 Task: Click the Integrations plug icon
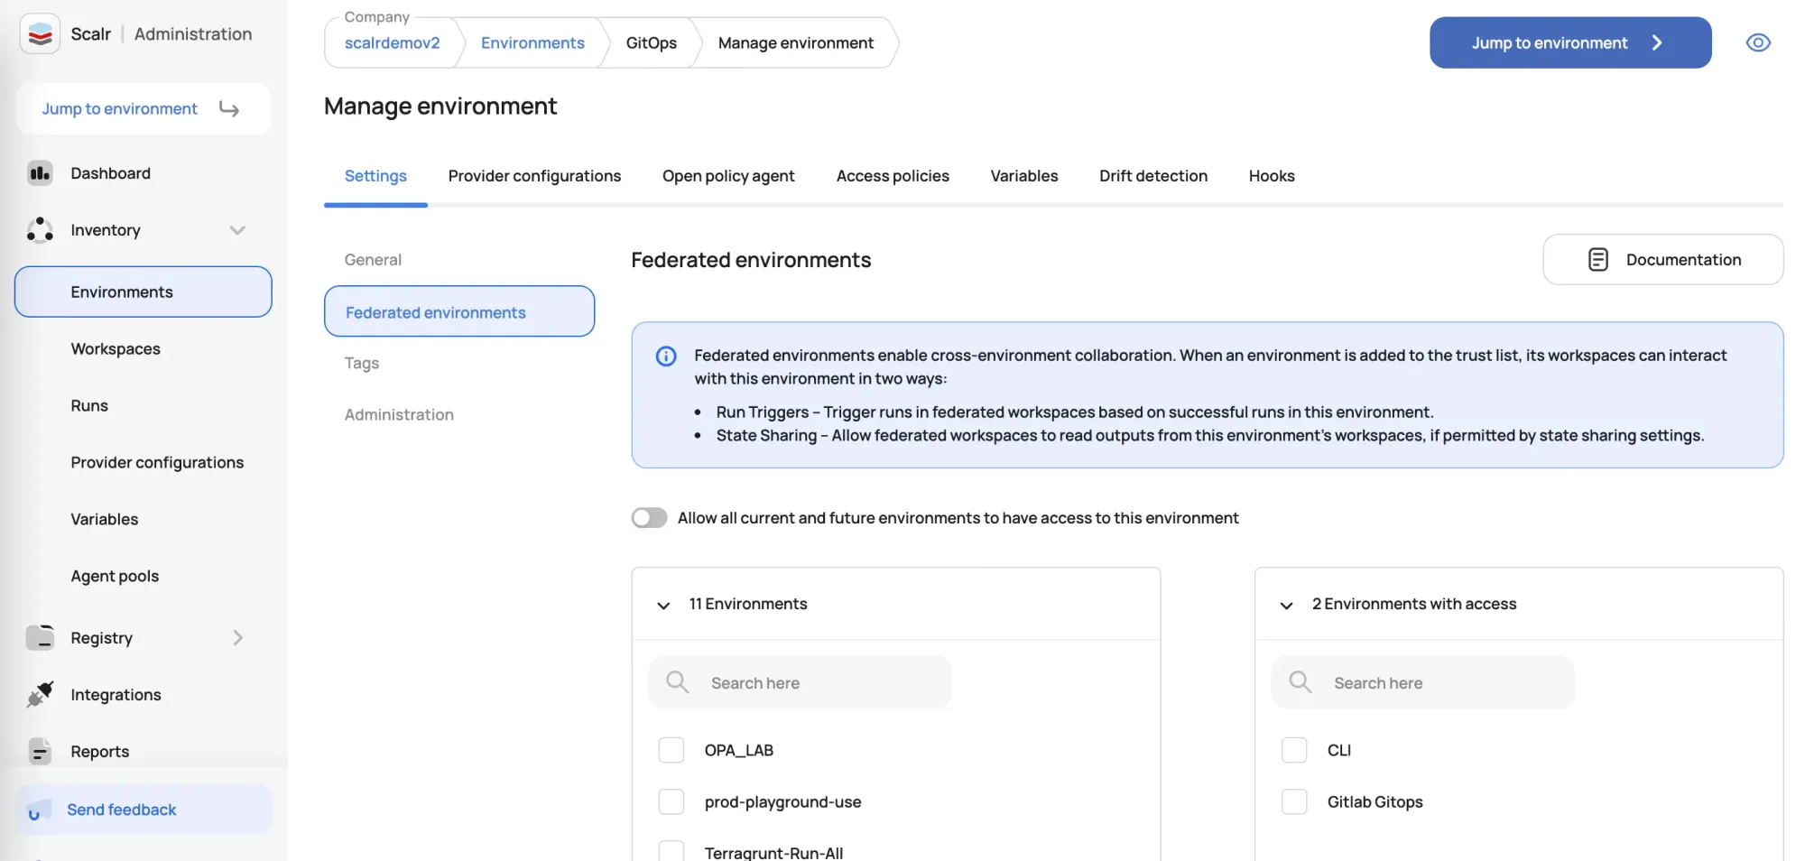tap(40, 695)
